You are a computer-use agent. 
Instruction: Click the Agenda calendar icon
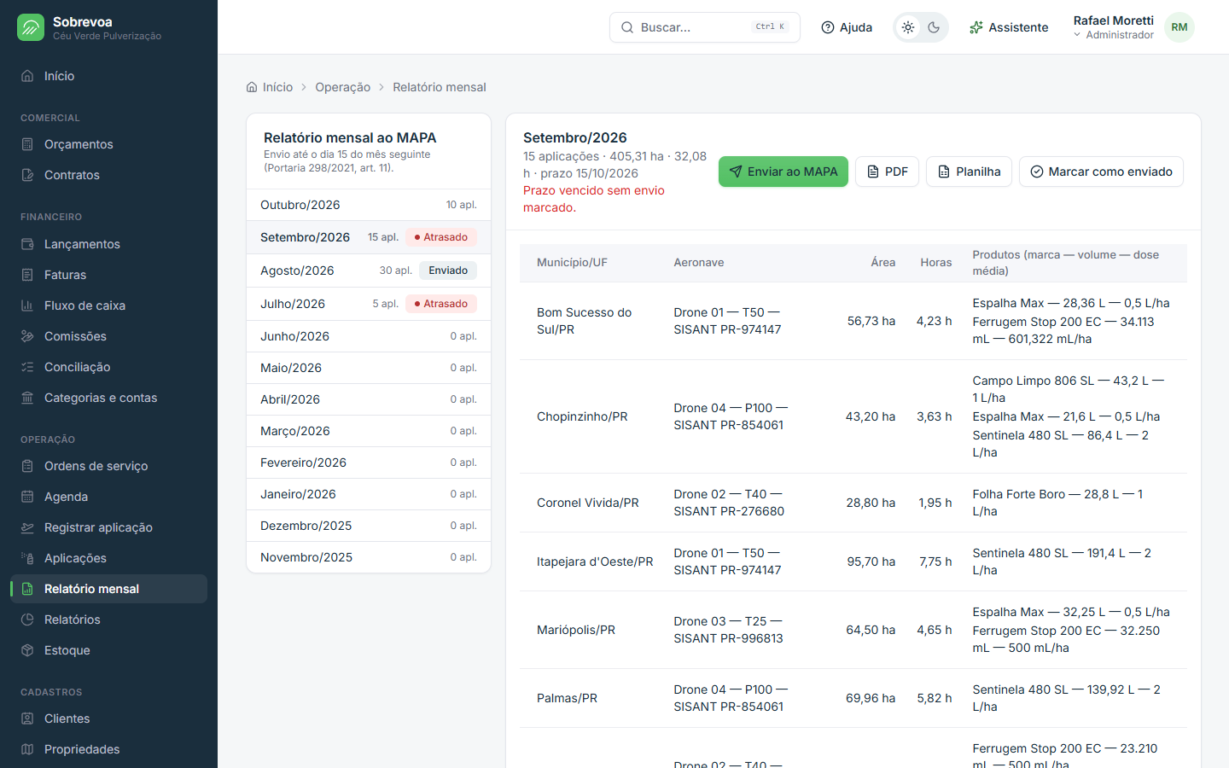point(27,497)
